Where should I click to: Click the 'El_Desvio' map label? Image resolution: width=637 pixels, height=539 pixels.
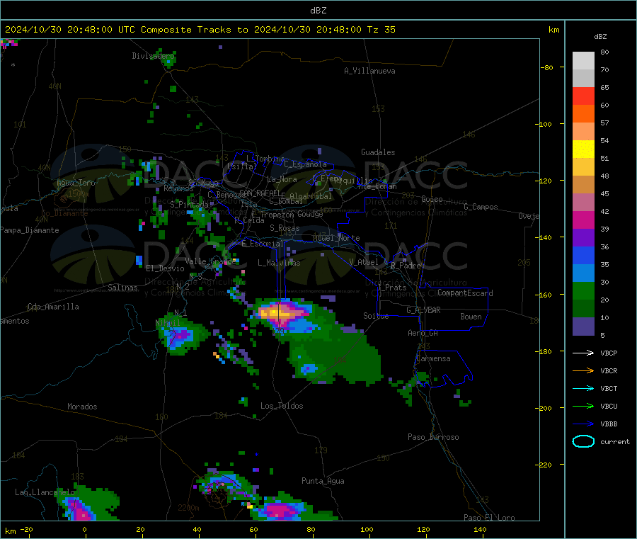point(165,268)
